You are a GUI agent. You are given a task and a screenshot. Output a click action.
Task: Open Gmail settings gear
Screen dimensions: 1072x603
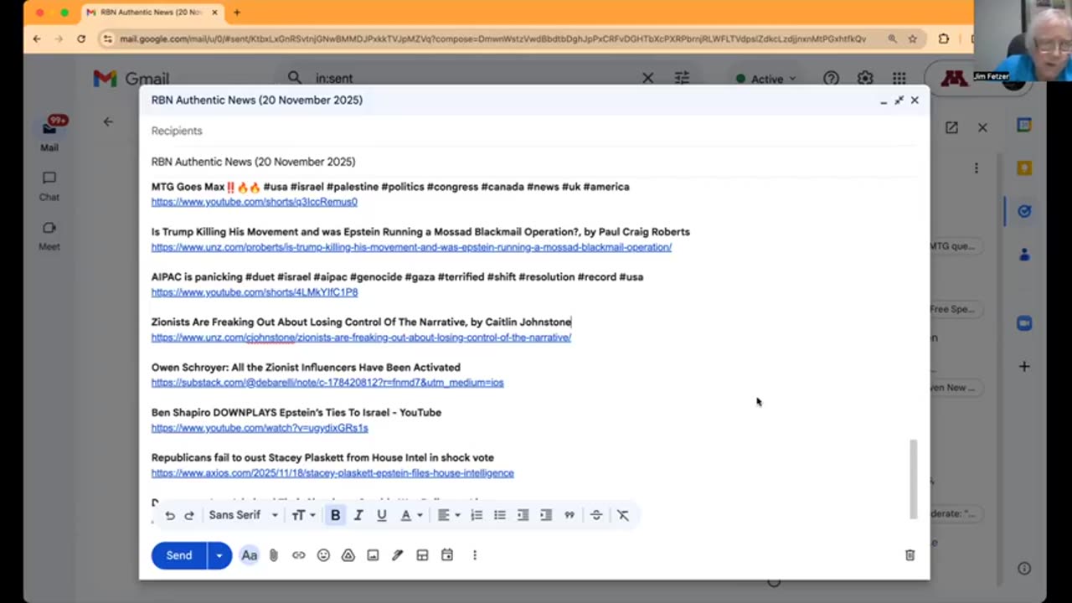865,78
